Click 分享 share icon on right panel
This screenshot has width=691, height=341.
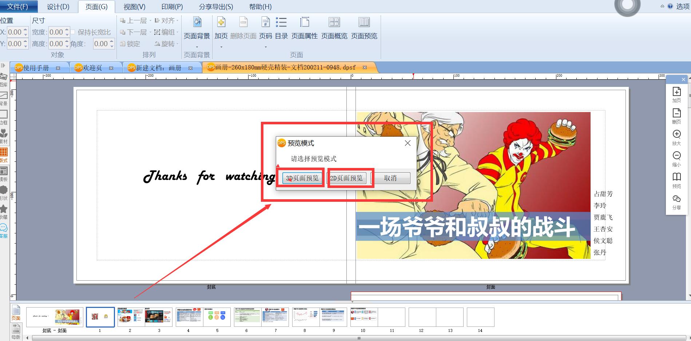click(x=676, y=202)
